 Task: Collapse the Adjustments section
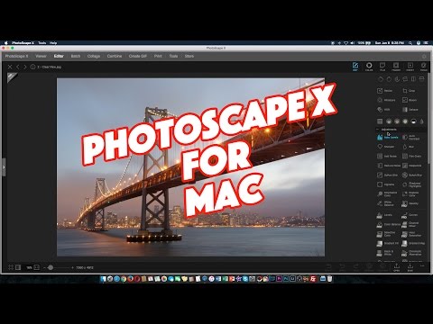[378, 130]
